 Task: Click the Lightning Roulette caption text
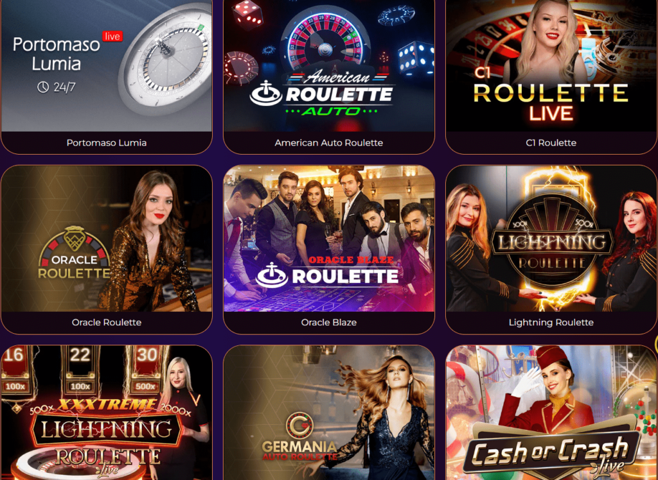551,322
